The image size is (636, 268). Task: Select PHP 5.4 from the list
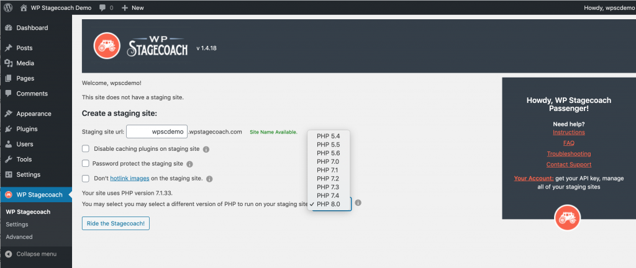point(329,136)
